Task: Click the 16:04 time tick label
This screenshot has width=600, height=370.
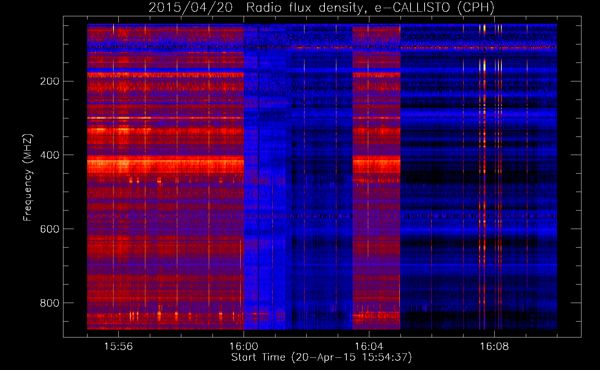Action: click(369, 347)
